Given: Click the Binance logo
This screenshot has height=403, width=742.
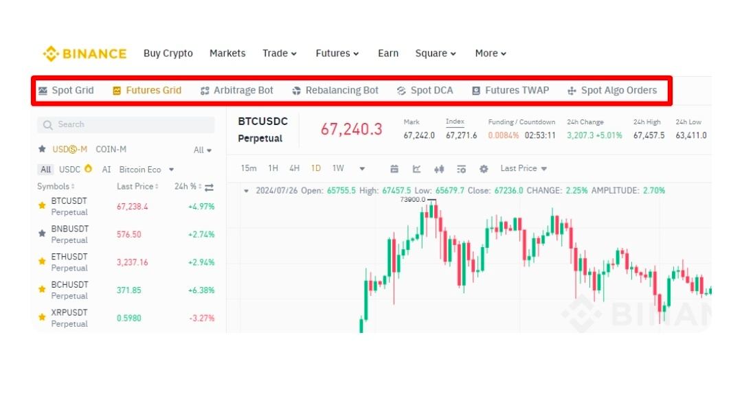Looking at the screenshot, I should (x=85, y=54).
